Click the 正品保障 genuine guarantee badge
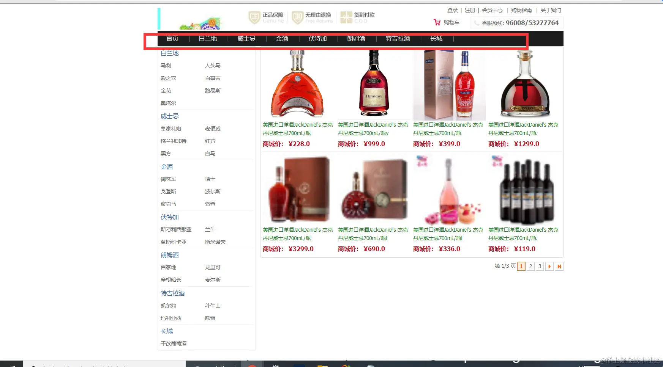663x367 pixels. coord(266,17)
